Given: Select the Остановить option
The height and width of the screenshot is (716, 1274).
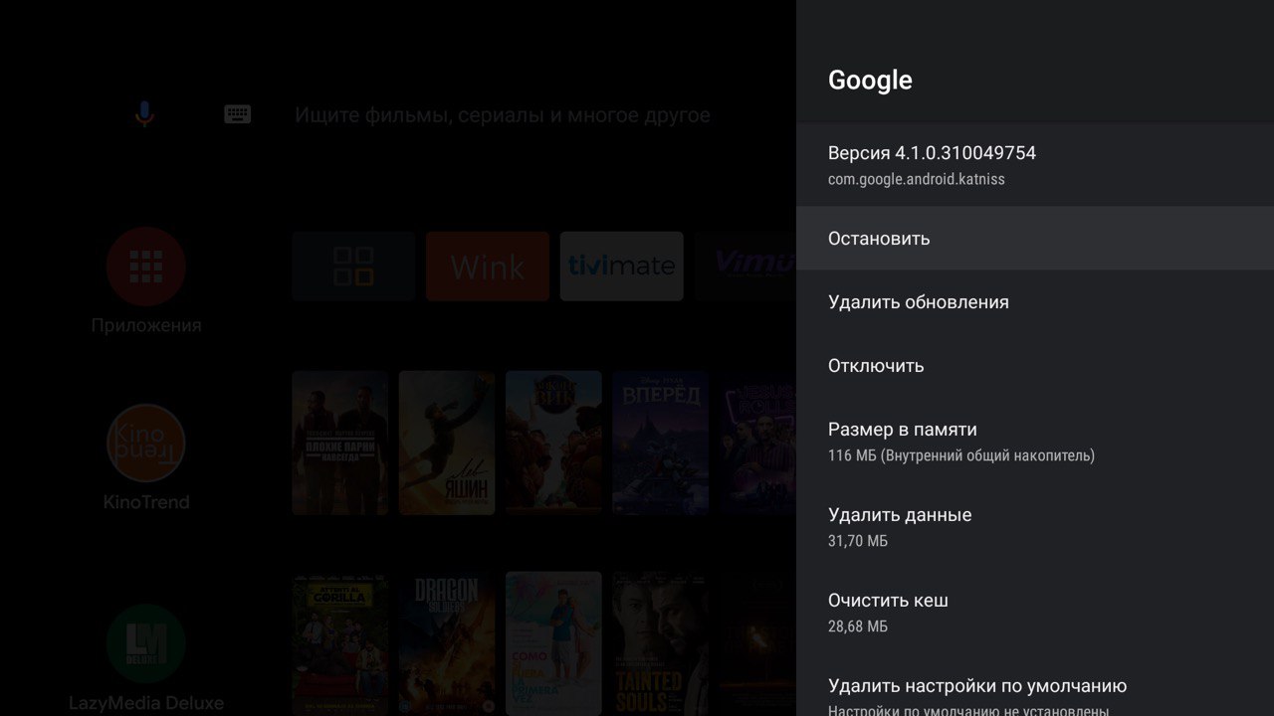Looking at the screenshot, I should point(1035,239).
